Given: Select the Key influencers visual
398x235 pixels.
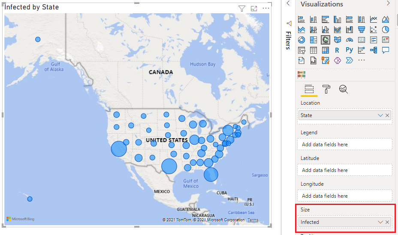Looking at the screenshot, I should (x=362, y=50).
